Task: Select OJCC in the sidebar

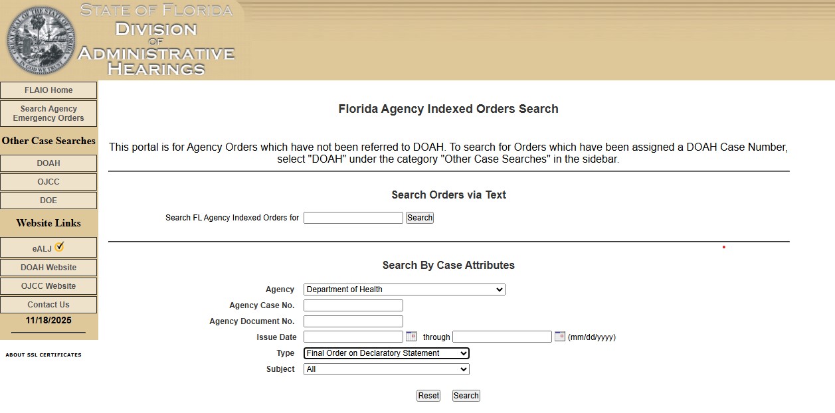Action: (48, 181)
